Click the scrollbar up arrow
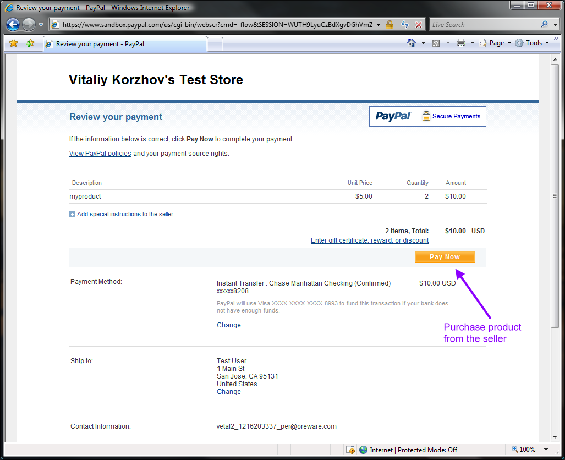This screenshot has width=565, height=460. point(555,59)
